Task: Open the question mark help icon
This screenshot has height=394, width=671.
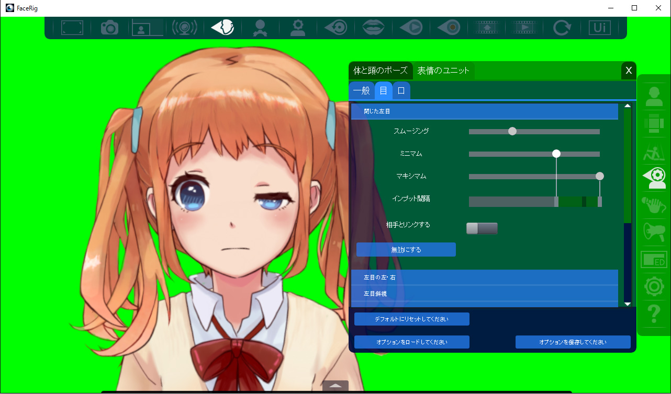Action: (654, 314)
